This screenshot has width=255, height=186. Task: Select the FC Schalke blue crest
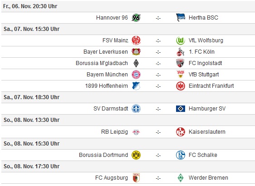[x=181, y=155]
